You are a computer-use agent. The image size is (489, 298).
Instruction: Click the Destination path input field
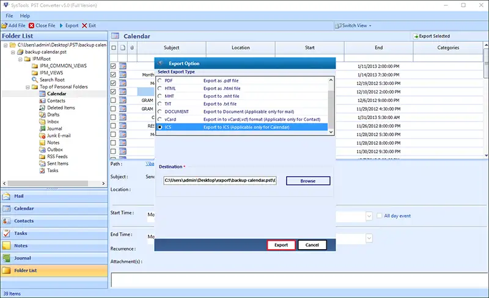(x=220, y=181)
